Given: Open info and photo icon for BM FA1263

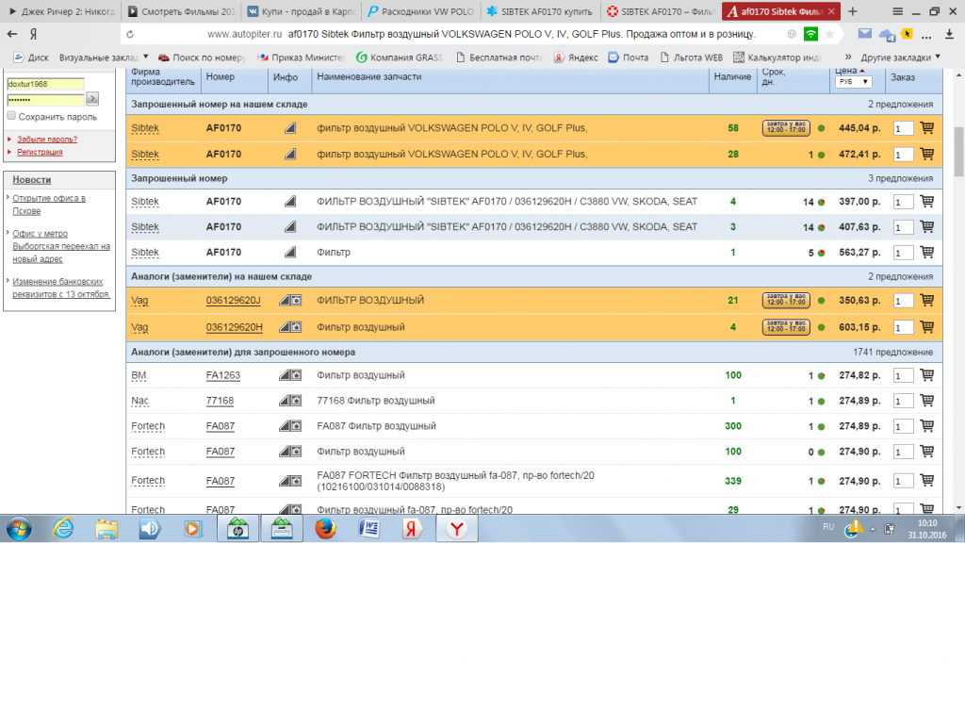Looking at the screenshot, I should pos(290,375).
